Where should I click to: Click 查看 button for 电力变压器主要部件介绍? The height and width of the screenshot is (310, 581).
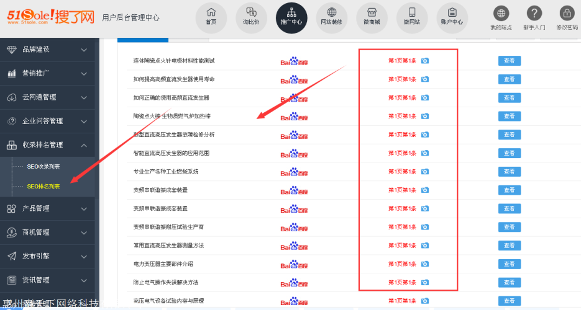pos(510,264)
